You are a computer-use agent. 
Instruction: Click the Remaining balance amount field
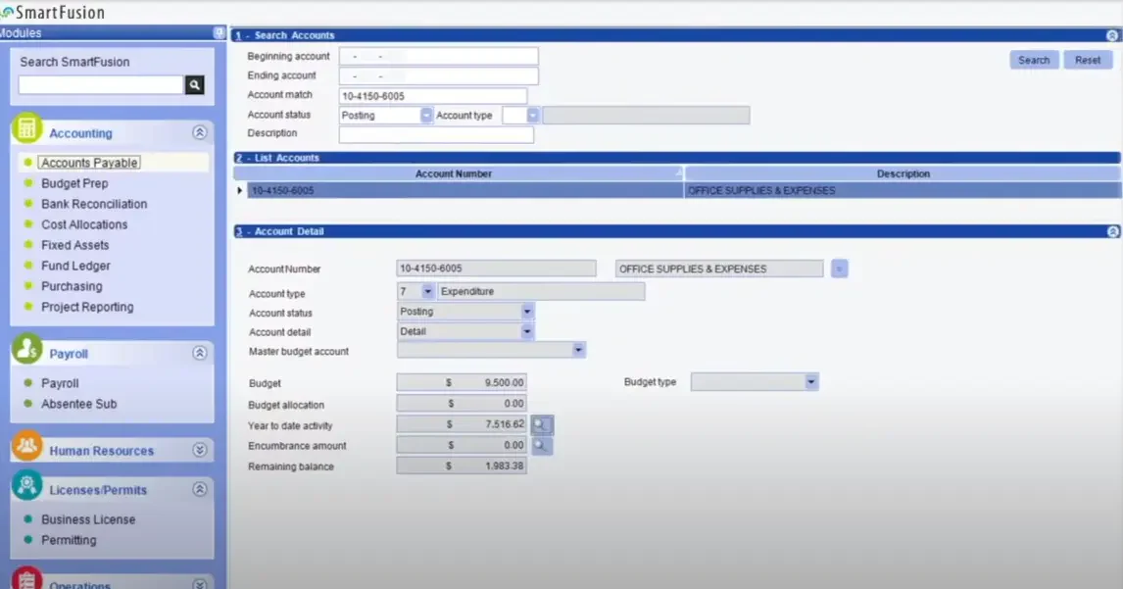click(462, 466)
